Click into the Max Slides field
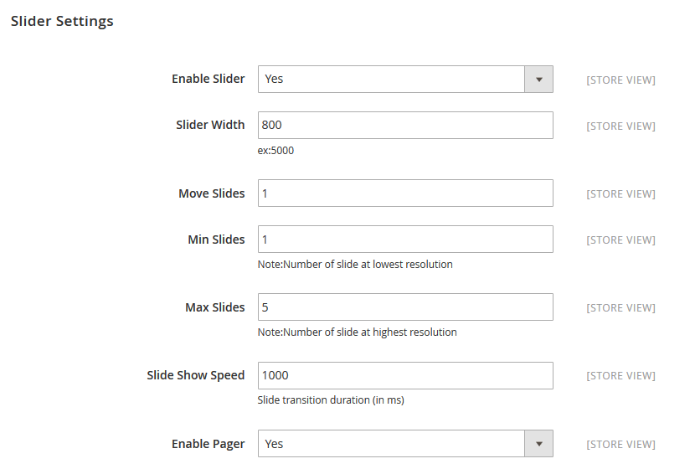The image size is (695, 469). coord(405,307)
